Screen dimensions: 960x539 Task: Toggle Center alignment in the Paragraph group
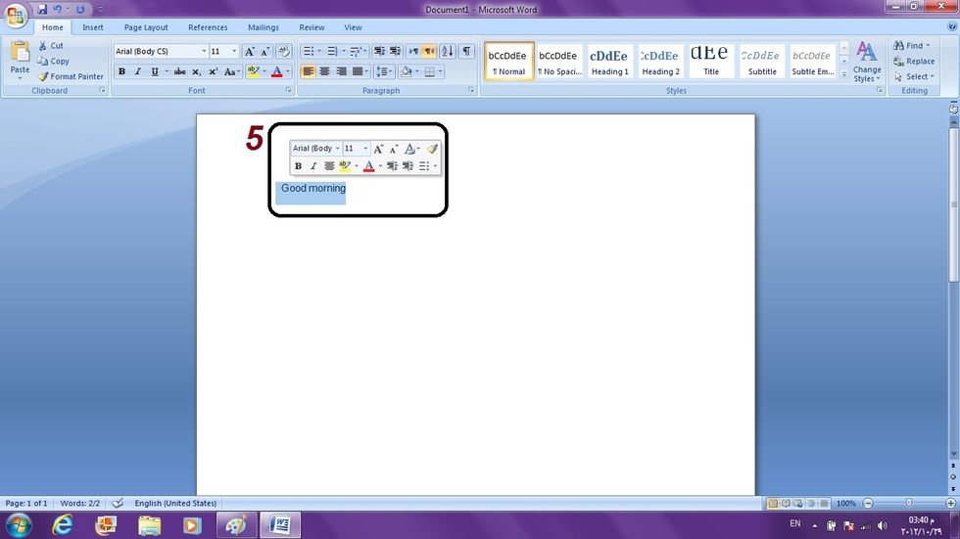(325, 71)
